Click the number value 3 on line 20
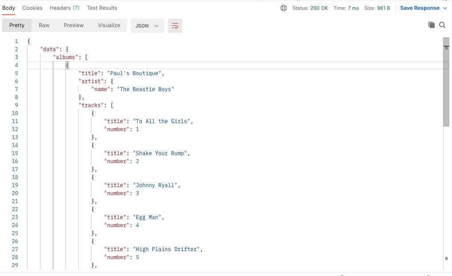452x276 pixels. [x=137, y=193]
